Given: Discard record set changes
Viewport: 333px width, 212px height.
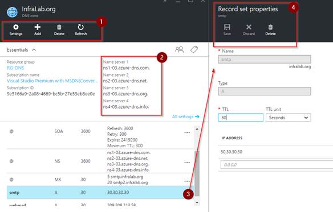Looking at the screenshot, I should pos(249,30).
